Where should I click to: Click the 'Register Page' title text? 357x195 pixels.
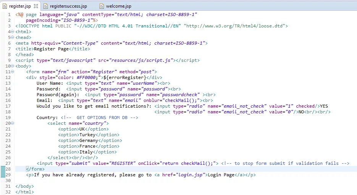pos(51,49)
